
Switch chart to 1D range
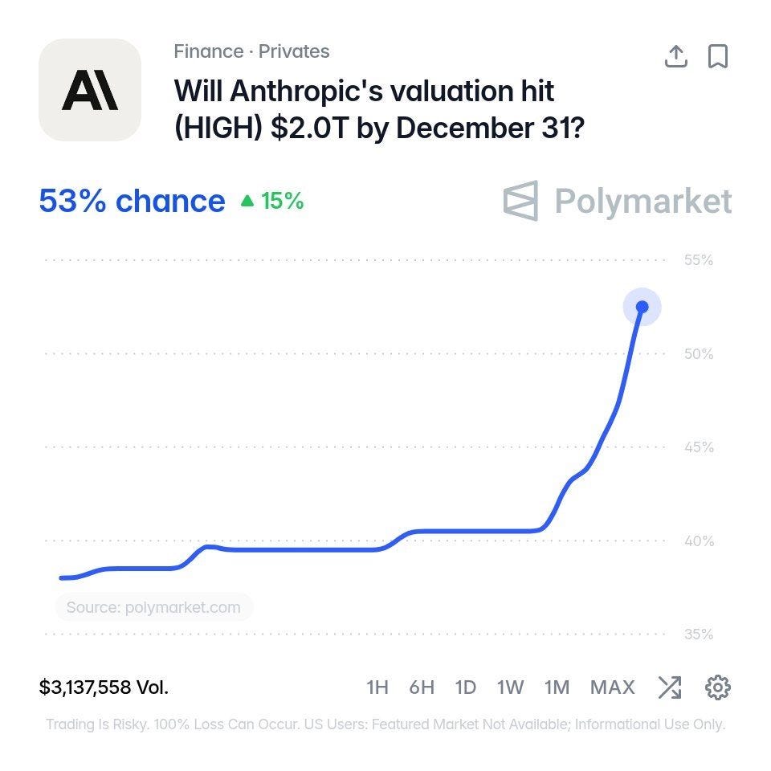pos(465,687)
